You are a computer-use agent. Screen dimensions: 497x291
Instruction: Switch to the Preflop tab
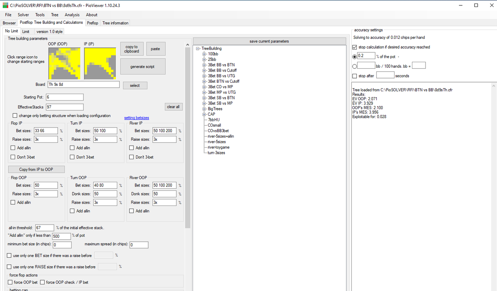[x=92, y=23]
